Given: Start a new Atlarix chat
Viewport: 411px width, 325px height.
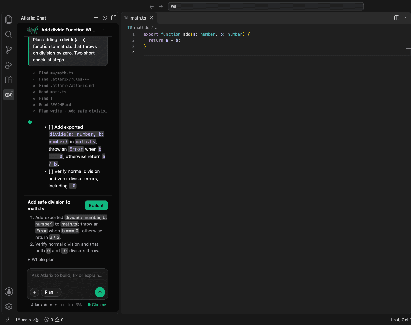Looking at the screenshot, I should click(x=96, y=18).
